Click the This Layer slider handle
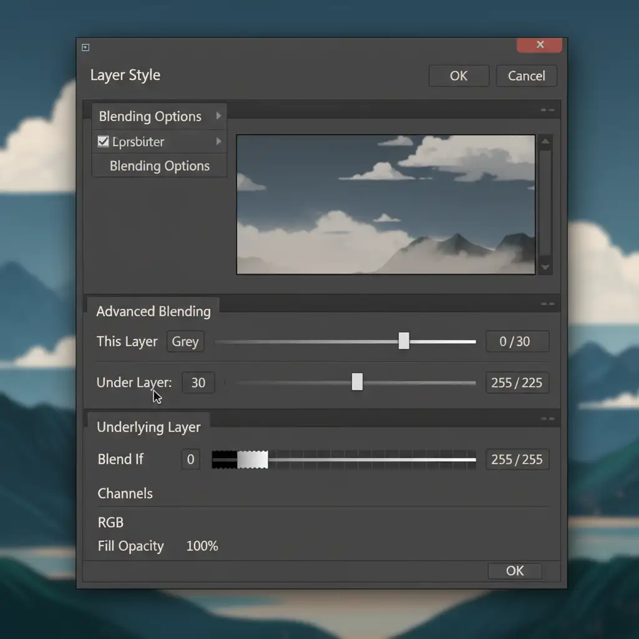 point(404,341)
